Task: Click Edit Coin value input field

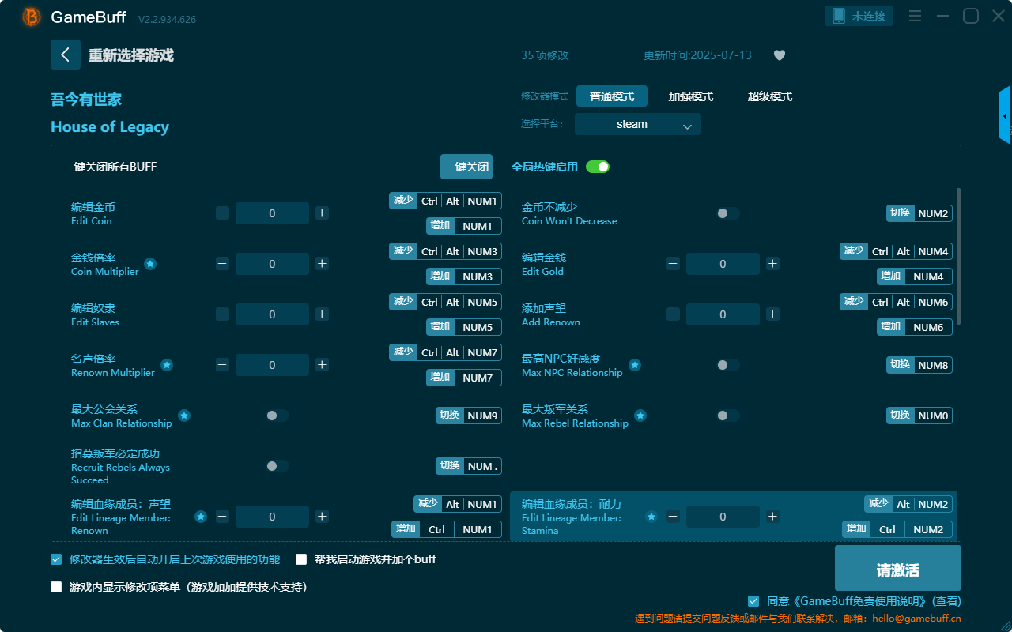Action: point(272,213)
